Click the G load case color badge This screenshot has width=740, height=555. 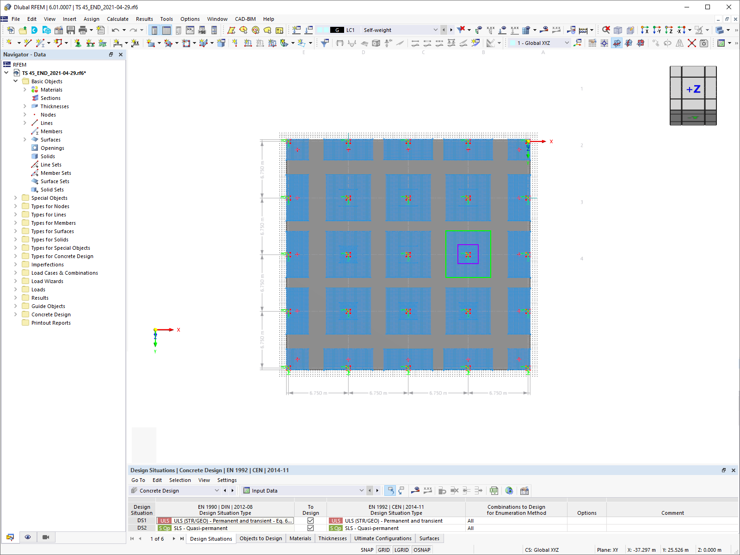tap(337, 30)
